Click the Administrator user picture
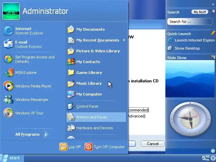 click(x=11, y=11)
